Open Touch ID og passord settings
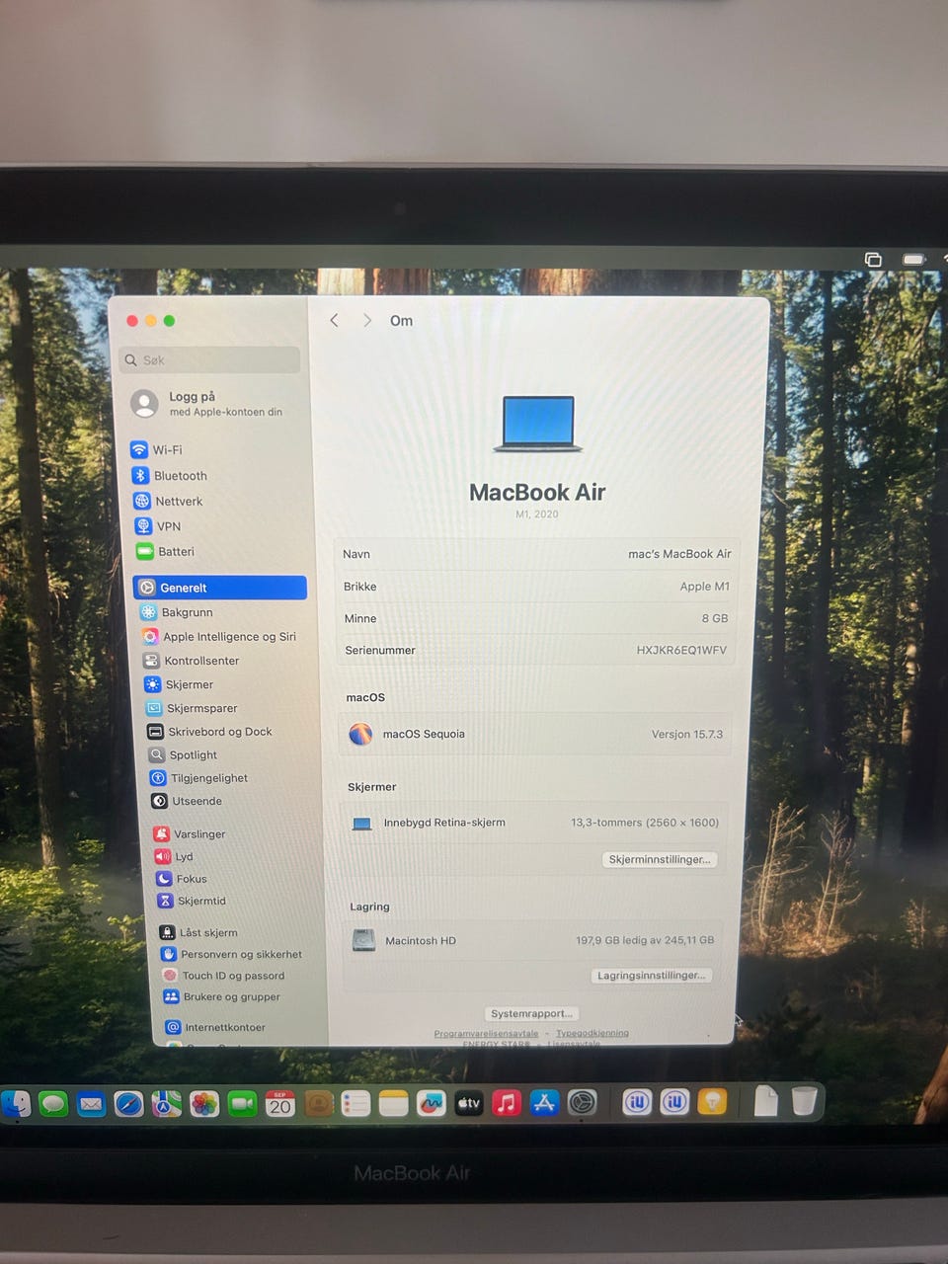 click(x=223, y=976)
